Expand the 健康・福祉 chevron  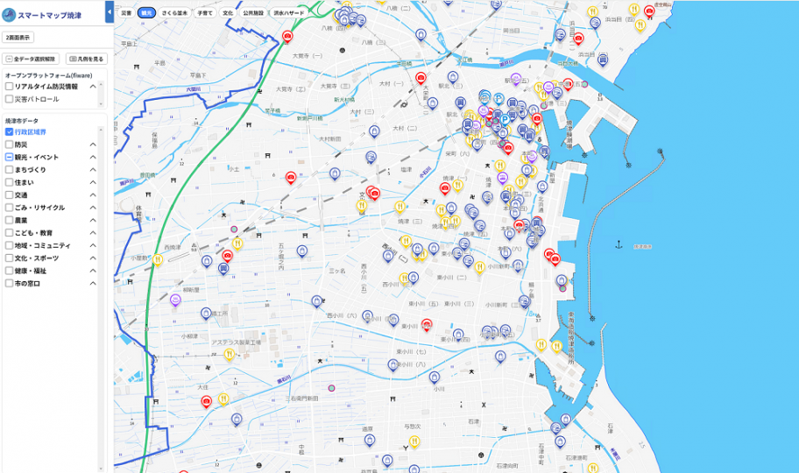pyautogui.click(x=93, y=271)
